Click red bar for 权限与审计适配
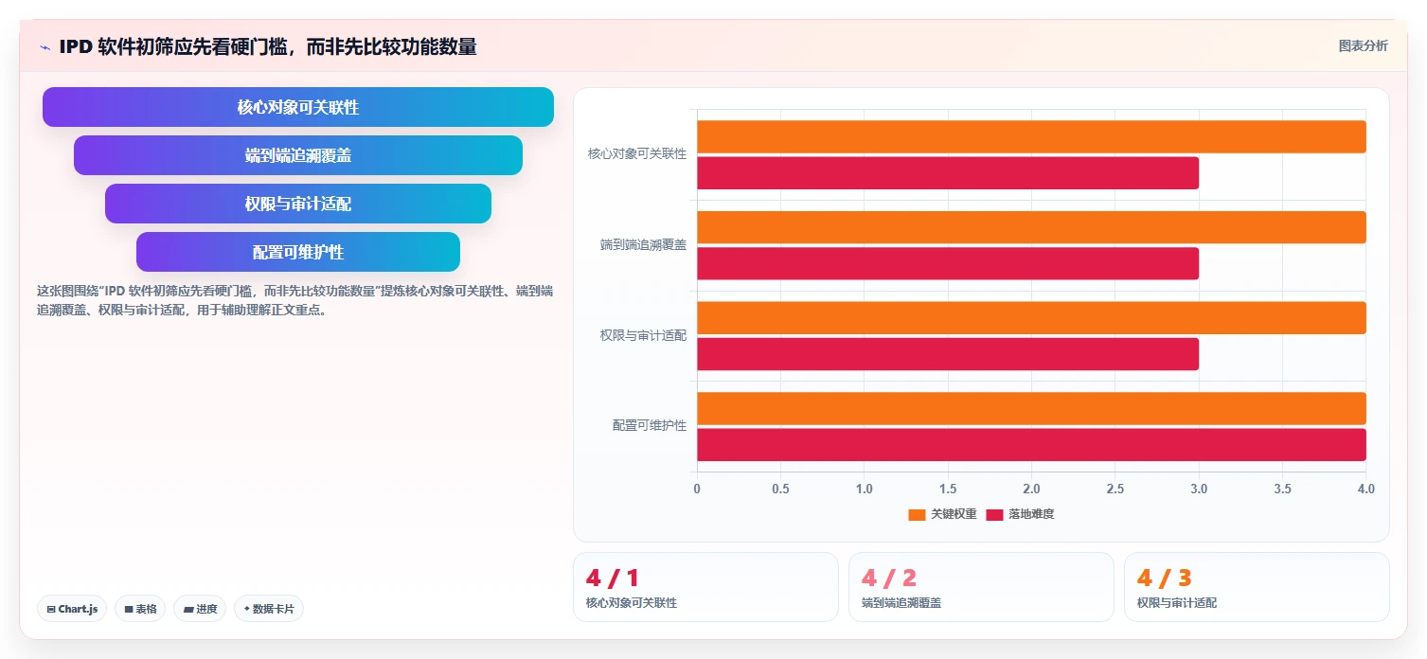Image resolution: width=1427 pixels, height=659 pixels. tap(948, 354)
